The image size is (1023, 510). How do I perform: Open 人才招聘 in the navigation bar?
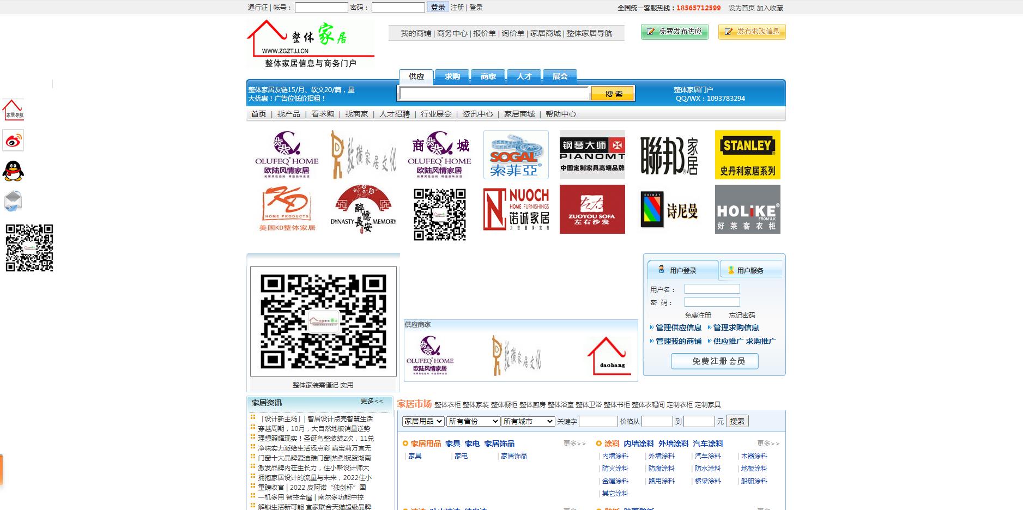395,114
